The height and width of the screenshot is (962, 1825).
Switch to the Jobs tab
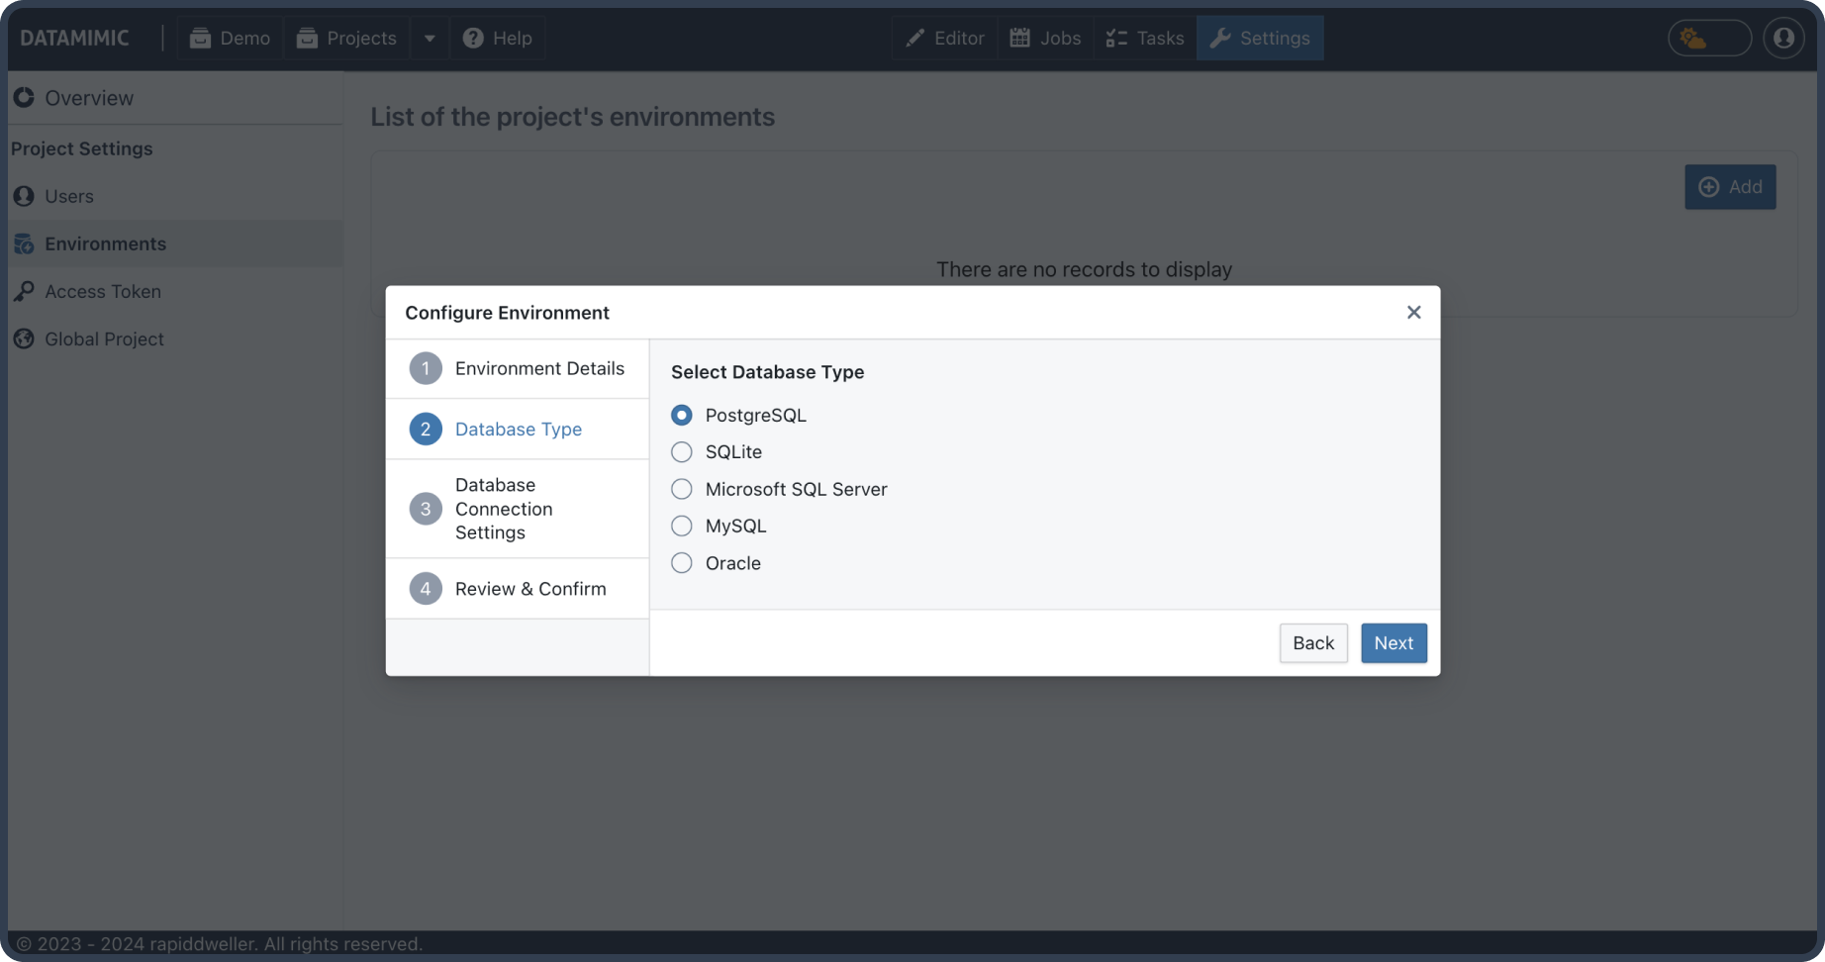[1045, 38]
